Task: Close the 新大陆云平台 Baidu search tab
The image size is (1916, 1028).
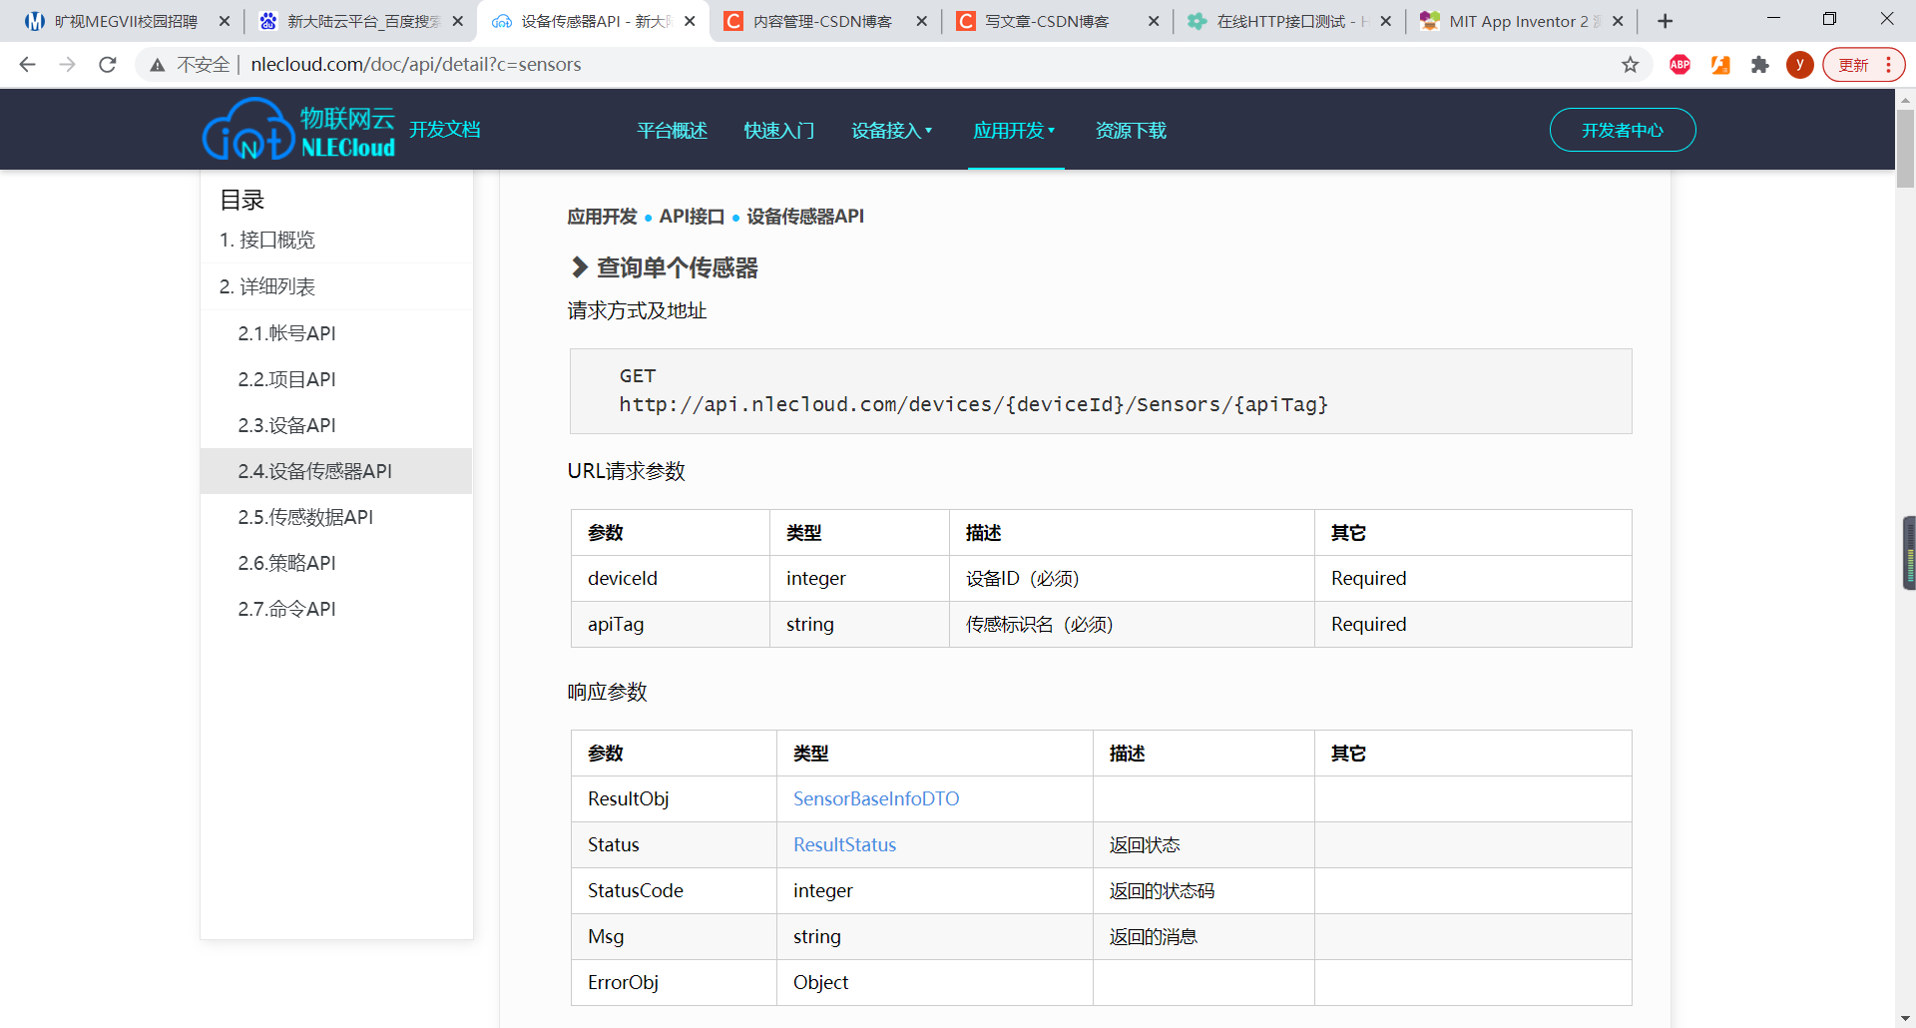Action: coord(458,21)
